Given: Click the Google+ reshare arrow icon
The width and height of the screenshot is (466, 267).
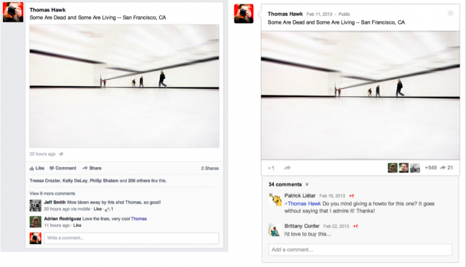Looking at the screenshot, I should pos(287,168).
